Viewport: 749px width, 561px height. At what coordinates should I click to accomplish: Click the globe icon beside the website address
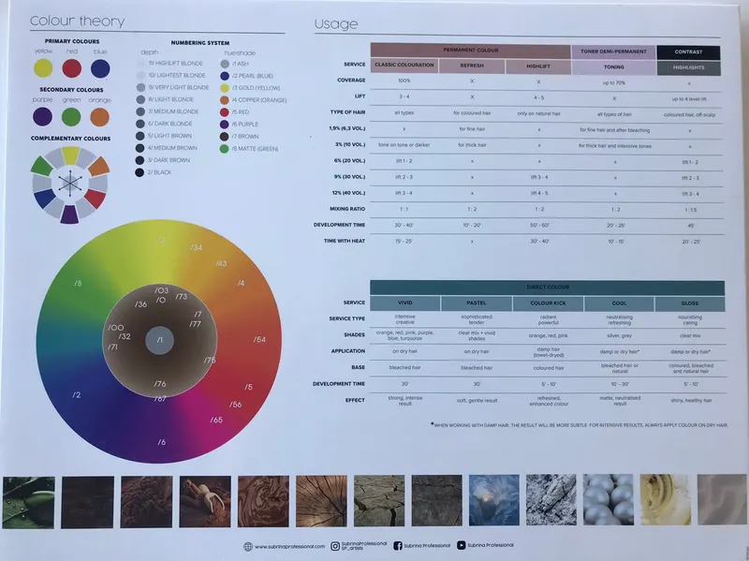(x=248, y=547)
